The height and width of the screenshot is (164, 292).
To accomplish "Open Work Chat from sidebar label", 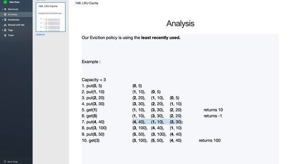I will click(x=12, y=162).
